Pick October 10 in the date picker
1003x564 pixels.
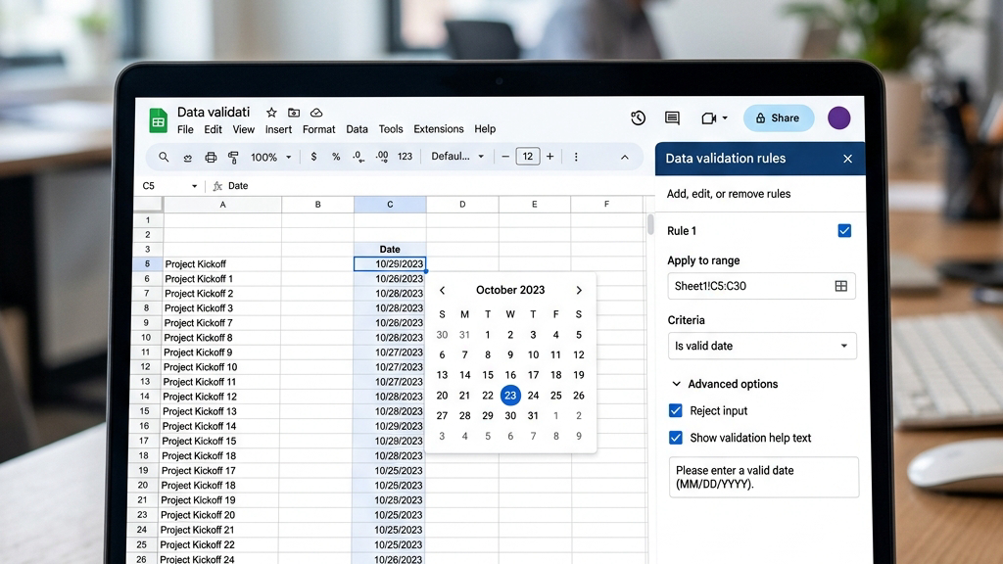[x=533, y=354]
